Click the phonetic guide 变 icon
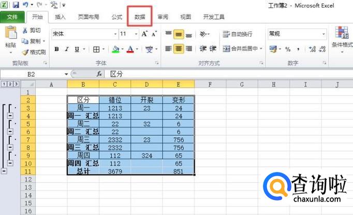 pos(149,49)
